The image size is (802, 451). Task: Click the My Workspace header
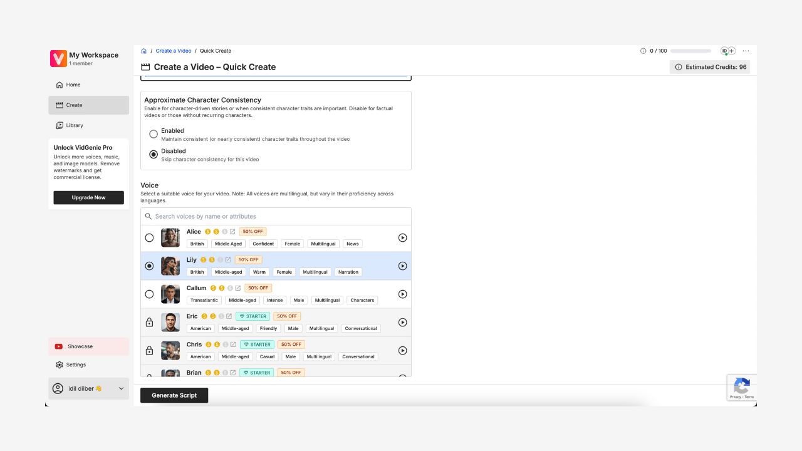pos(93,55)
